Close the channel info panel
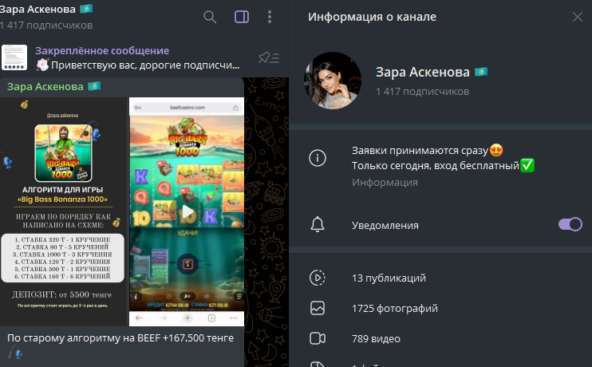The width and height of the screenshot is (592, 367). [x=578, y=17]
